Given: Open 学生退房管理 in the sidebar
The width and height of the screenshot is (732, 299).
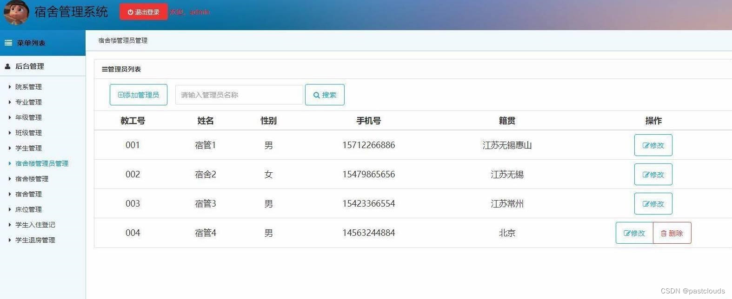Looking at the screenshot, I should pos(35,240).
